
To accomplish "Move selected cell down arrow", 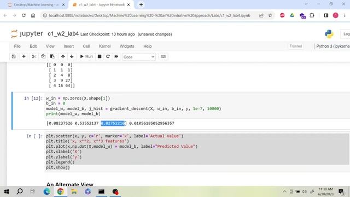I will 72,57.
